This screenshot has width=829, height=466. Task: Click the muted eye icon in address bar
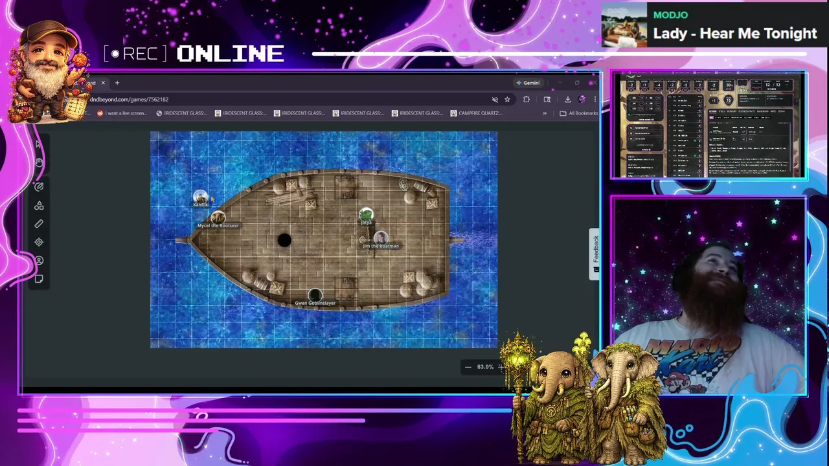pyautogui.click(x=495, y=100)
